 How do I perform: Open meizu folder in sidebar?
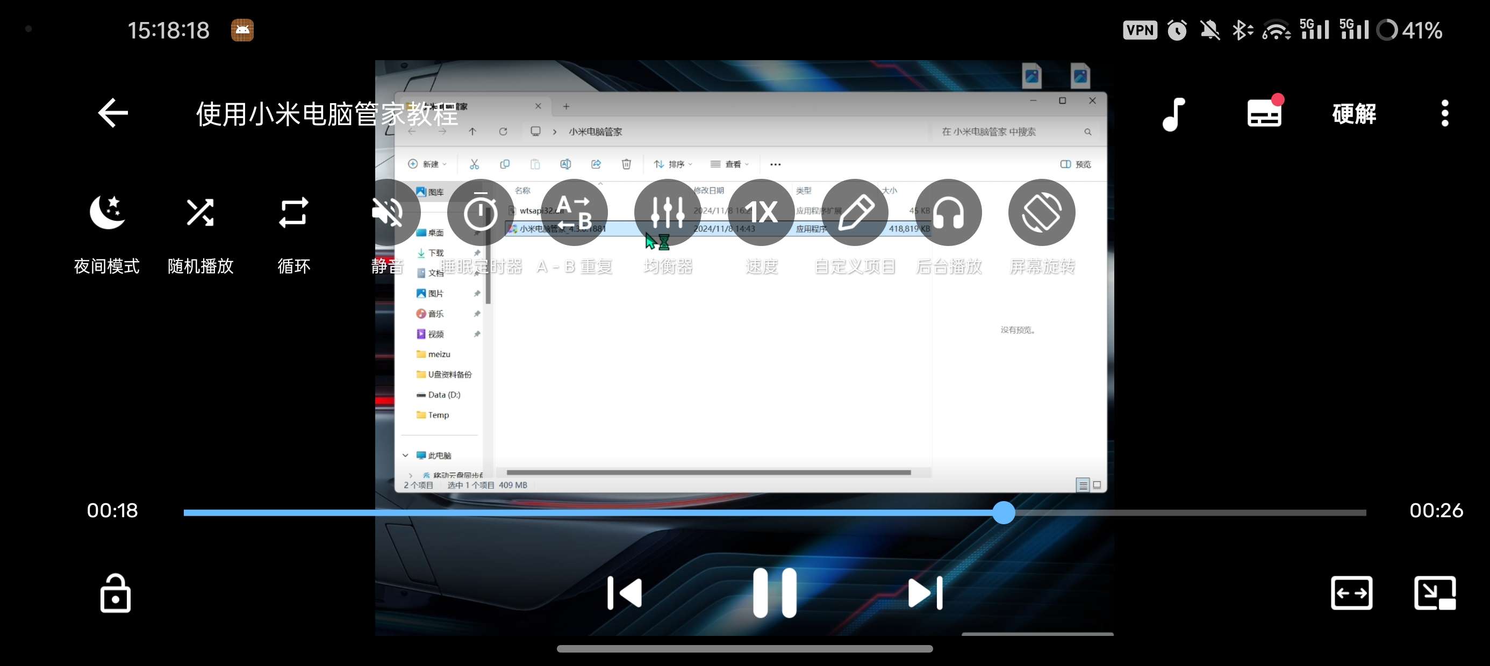pos(434,354)
